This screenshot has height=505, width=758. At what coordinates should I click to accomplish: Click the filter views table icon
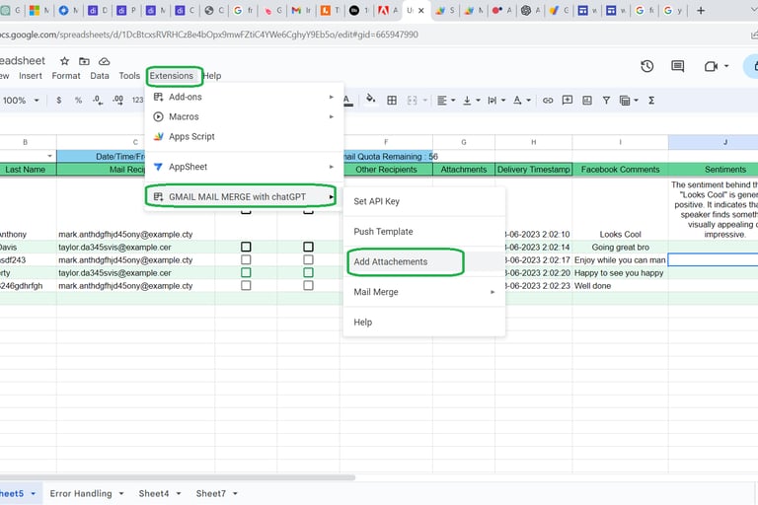pos(625,101)
